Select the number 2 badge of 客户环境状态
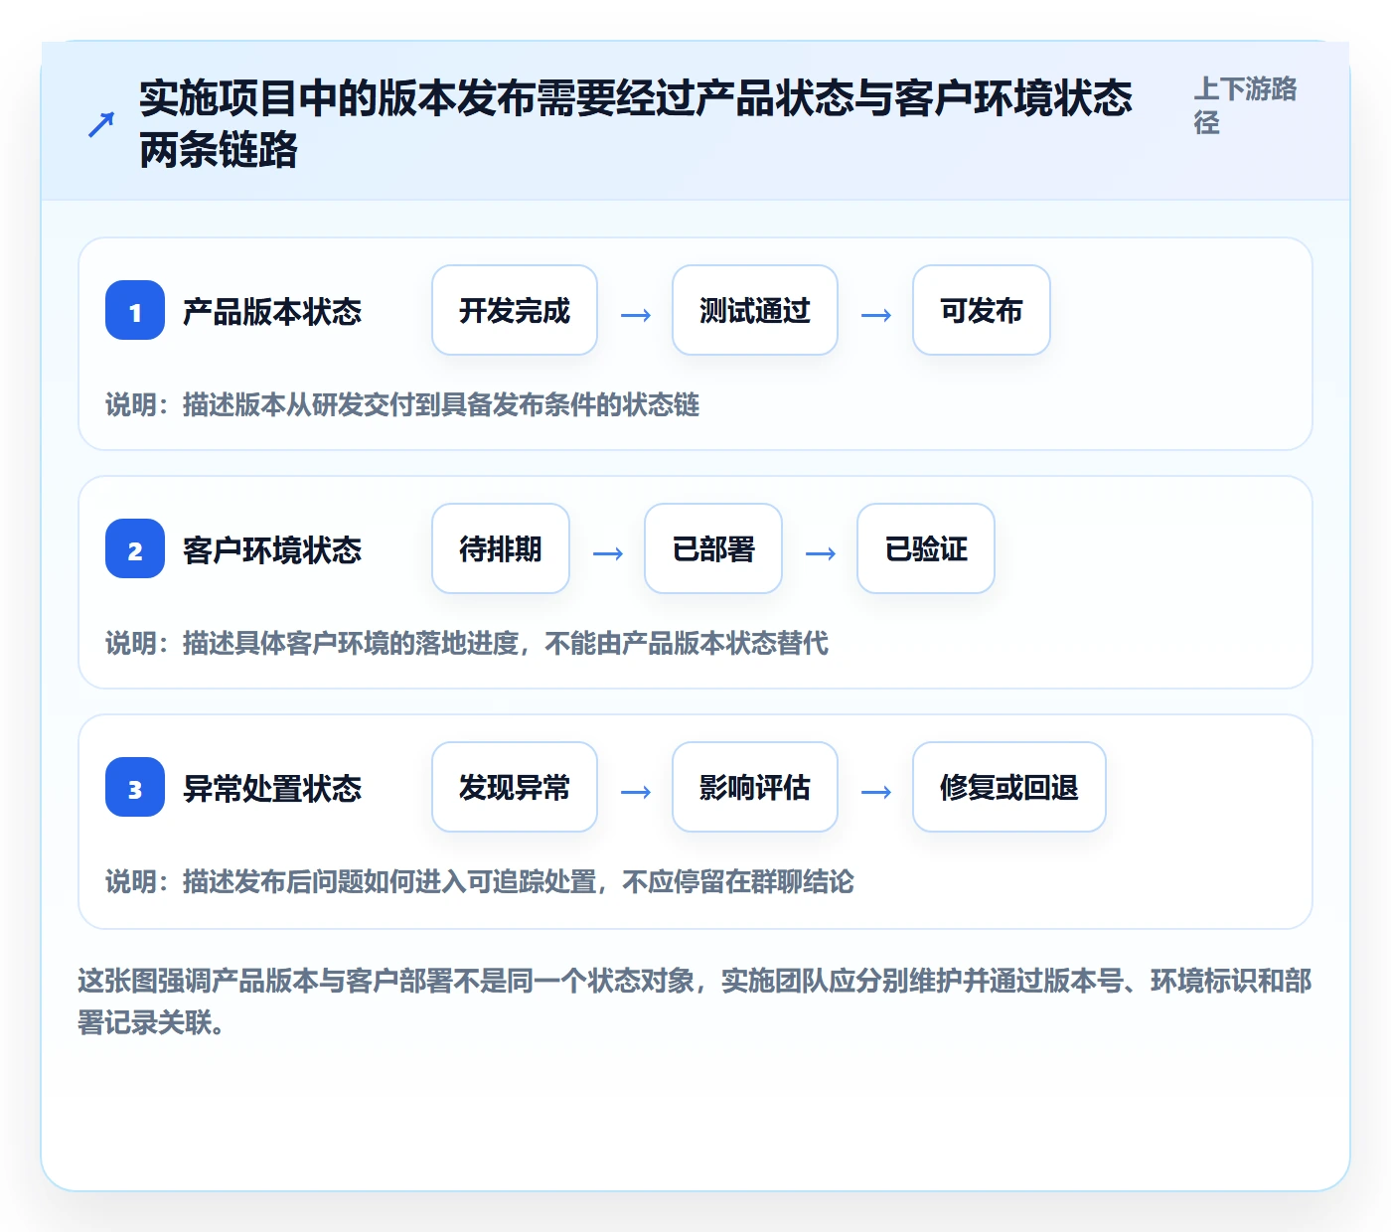This screenshot has height=1232, width=1391. [x=135, y=548]
